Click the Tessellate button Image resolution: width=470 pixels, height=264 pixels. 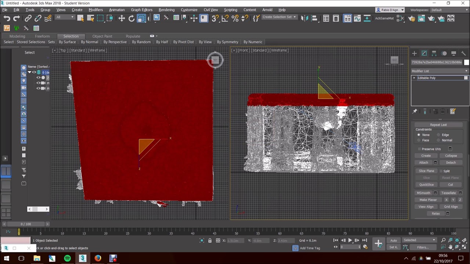(x=449, y=193)
